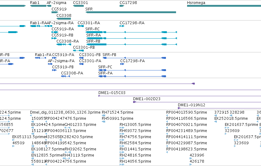Select the RP004070921.5prime EST label

pyautogui.click(x=186, y=125)
